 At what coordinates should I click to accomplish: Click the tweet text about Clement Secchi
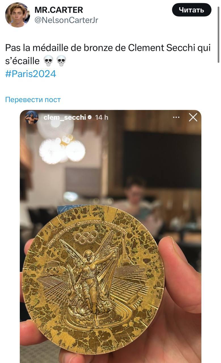click(x=108, y=54)
